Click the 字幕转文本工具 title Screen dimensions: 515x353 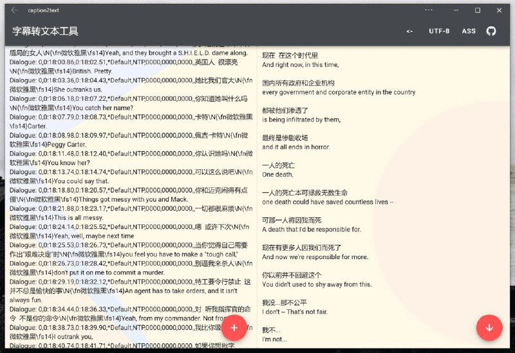pos(45,31)
